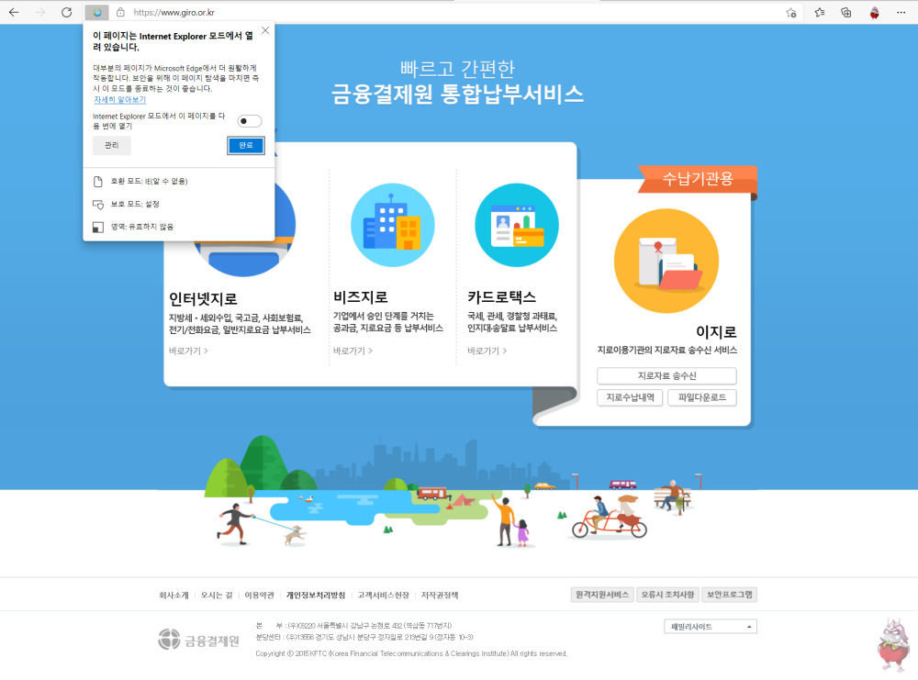The height and width of the screenshot is (680, 918).
Task: Click the 영역: 유효하지 않음 text
Action: click(142, 227)
